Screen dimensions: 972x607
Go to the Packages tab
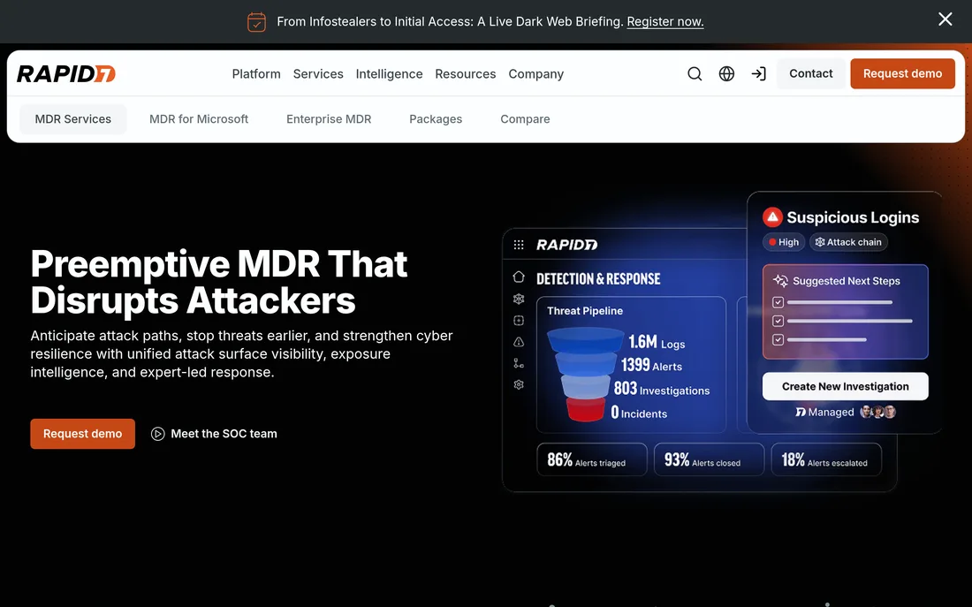(436, 119)
